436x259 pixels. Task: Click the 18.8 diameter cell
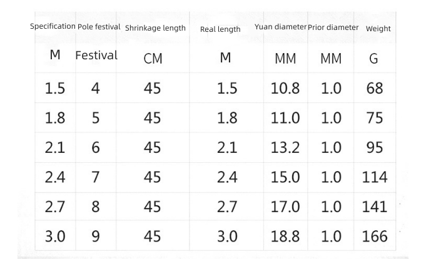point(285,237)
